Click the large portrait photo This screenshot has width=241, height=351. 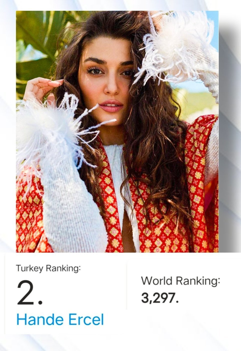coord(117,132)
